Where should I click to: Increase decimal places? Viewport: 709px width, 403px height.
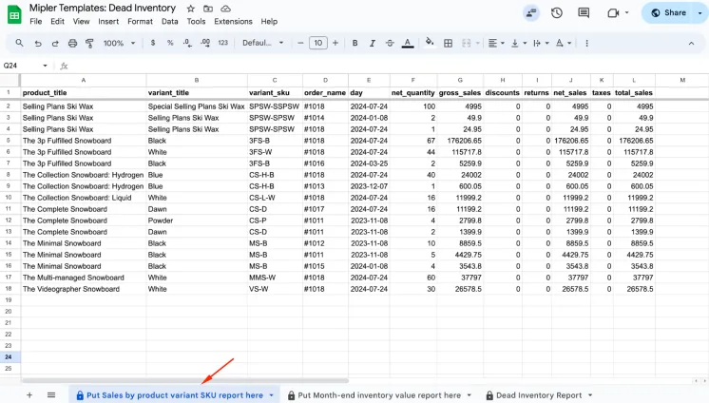pyautogui.click(x=205, y=43)
